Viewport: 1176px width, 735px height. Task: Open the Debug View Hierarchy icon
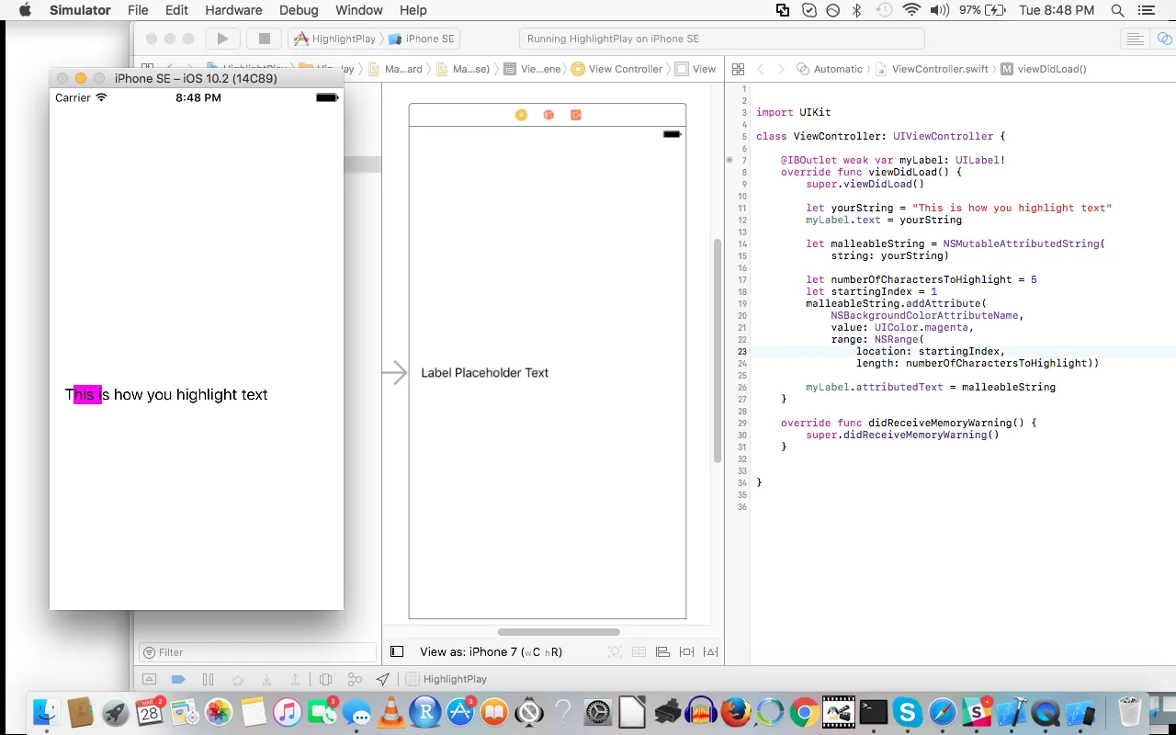pos(325,680)
